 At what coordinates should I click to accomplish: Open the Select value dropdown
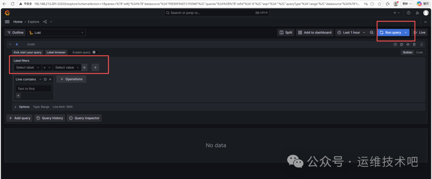coord(67,67)
